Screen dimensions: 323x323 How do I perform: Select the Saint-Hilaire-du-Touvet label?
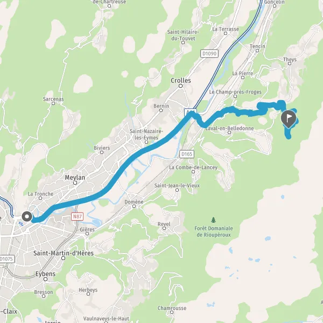[x=183, y=35]
